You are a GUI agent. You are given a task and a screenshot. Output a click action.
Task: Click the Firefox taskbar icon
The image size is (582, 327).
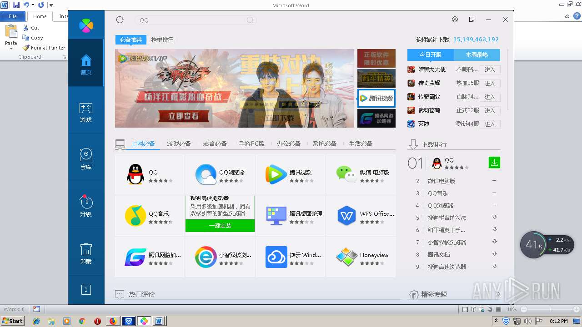113,321
